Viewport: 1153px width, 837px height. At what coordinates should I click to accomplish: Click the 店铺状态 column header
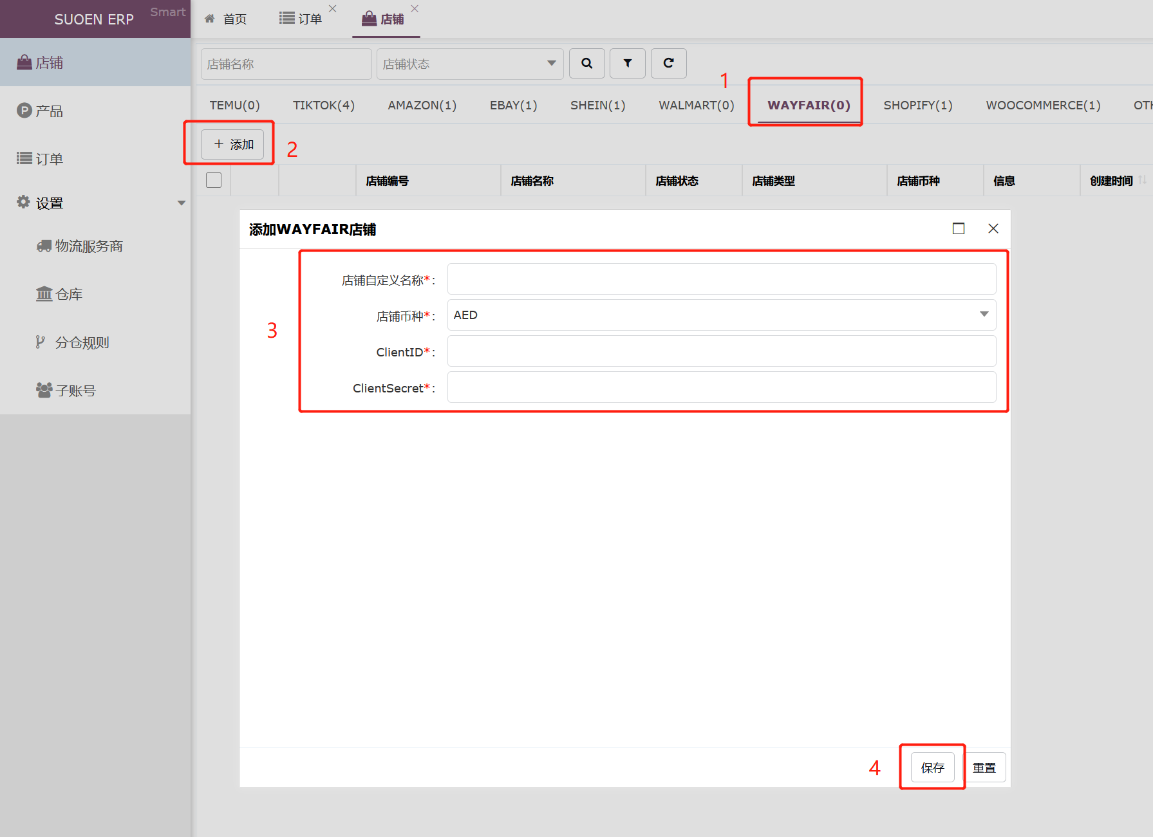point(694,181)
